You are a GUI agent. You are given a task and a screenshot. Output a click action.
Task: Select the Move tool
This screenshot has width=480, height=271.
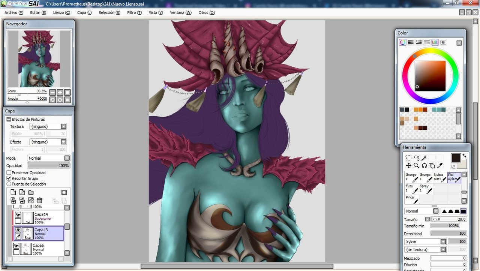coord(409,165)
